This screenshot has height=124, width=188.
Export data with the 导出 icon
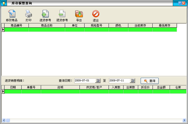79,16
